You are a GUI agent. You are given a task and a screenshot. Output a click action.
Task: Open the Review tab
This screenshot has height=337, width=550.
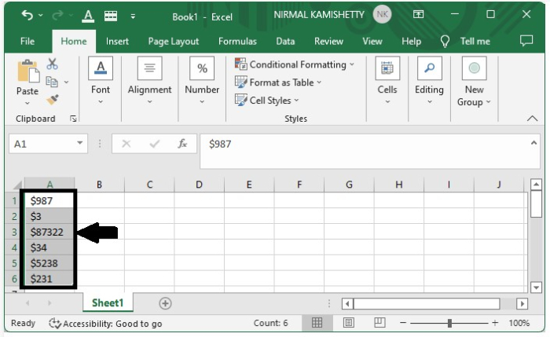[x=328, y=42]
